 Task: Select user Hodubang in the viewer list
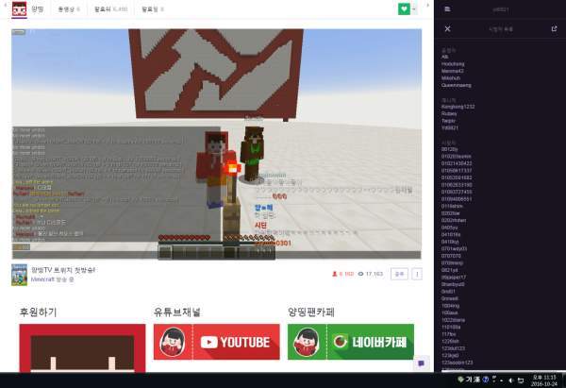coord(453,64)
